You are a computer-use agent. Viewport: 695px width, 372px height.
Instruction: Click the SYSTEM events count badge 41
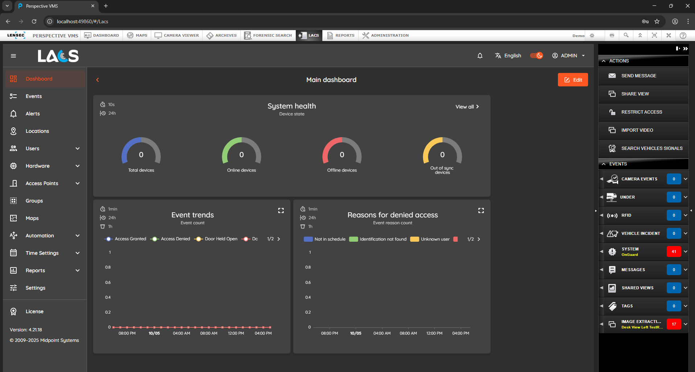tap(673, 252)
